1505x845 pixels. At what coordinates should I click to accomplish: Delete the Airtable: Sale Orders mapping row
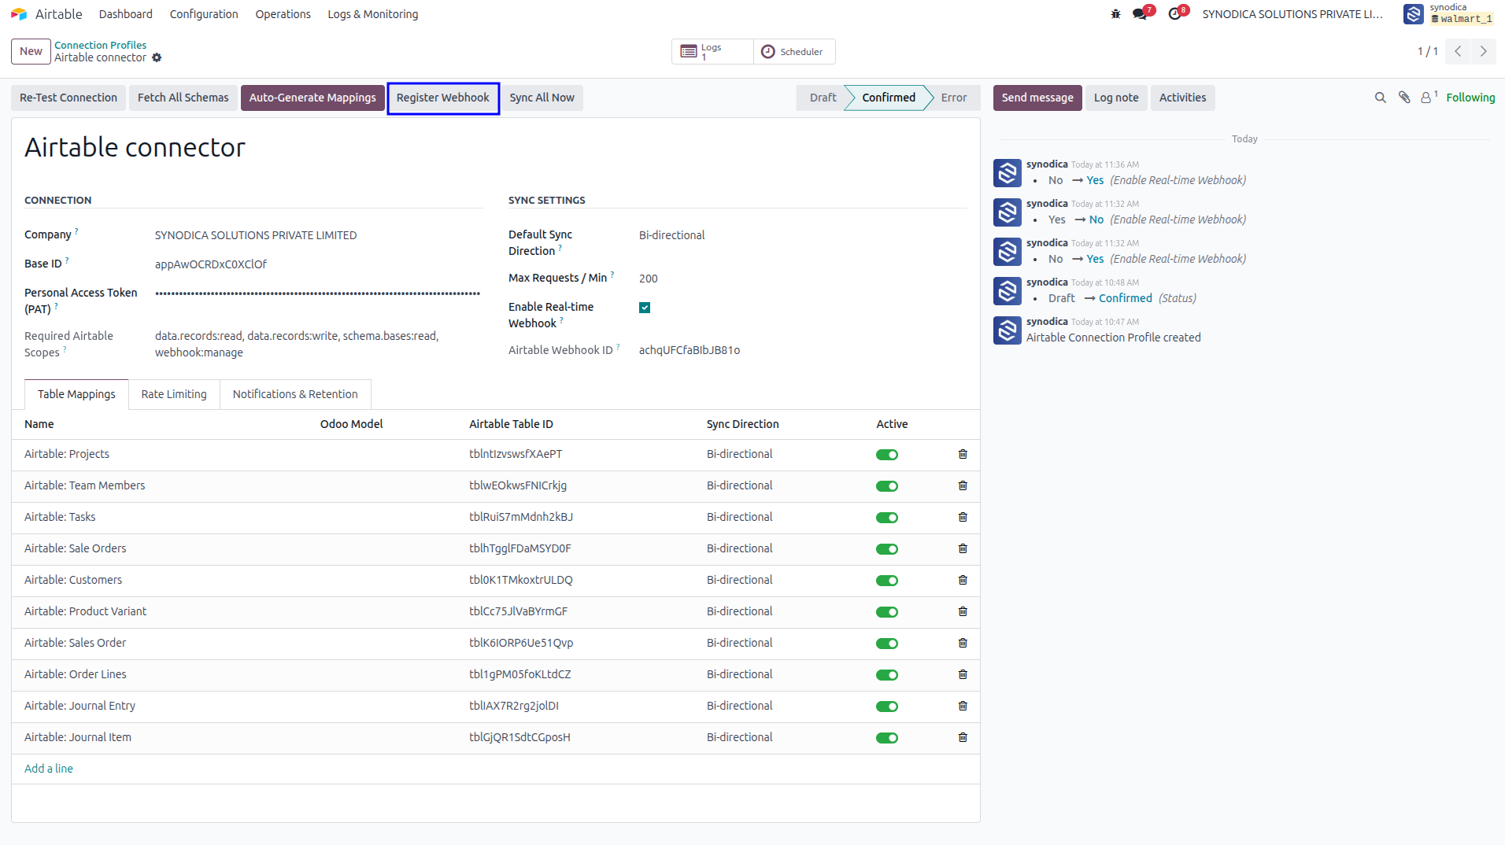(x=963, y=549)
